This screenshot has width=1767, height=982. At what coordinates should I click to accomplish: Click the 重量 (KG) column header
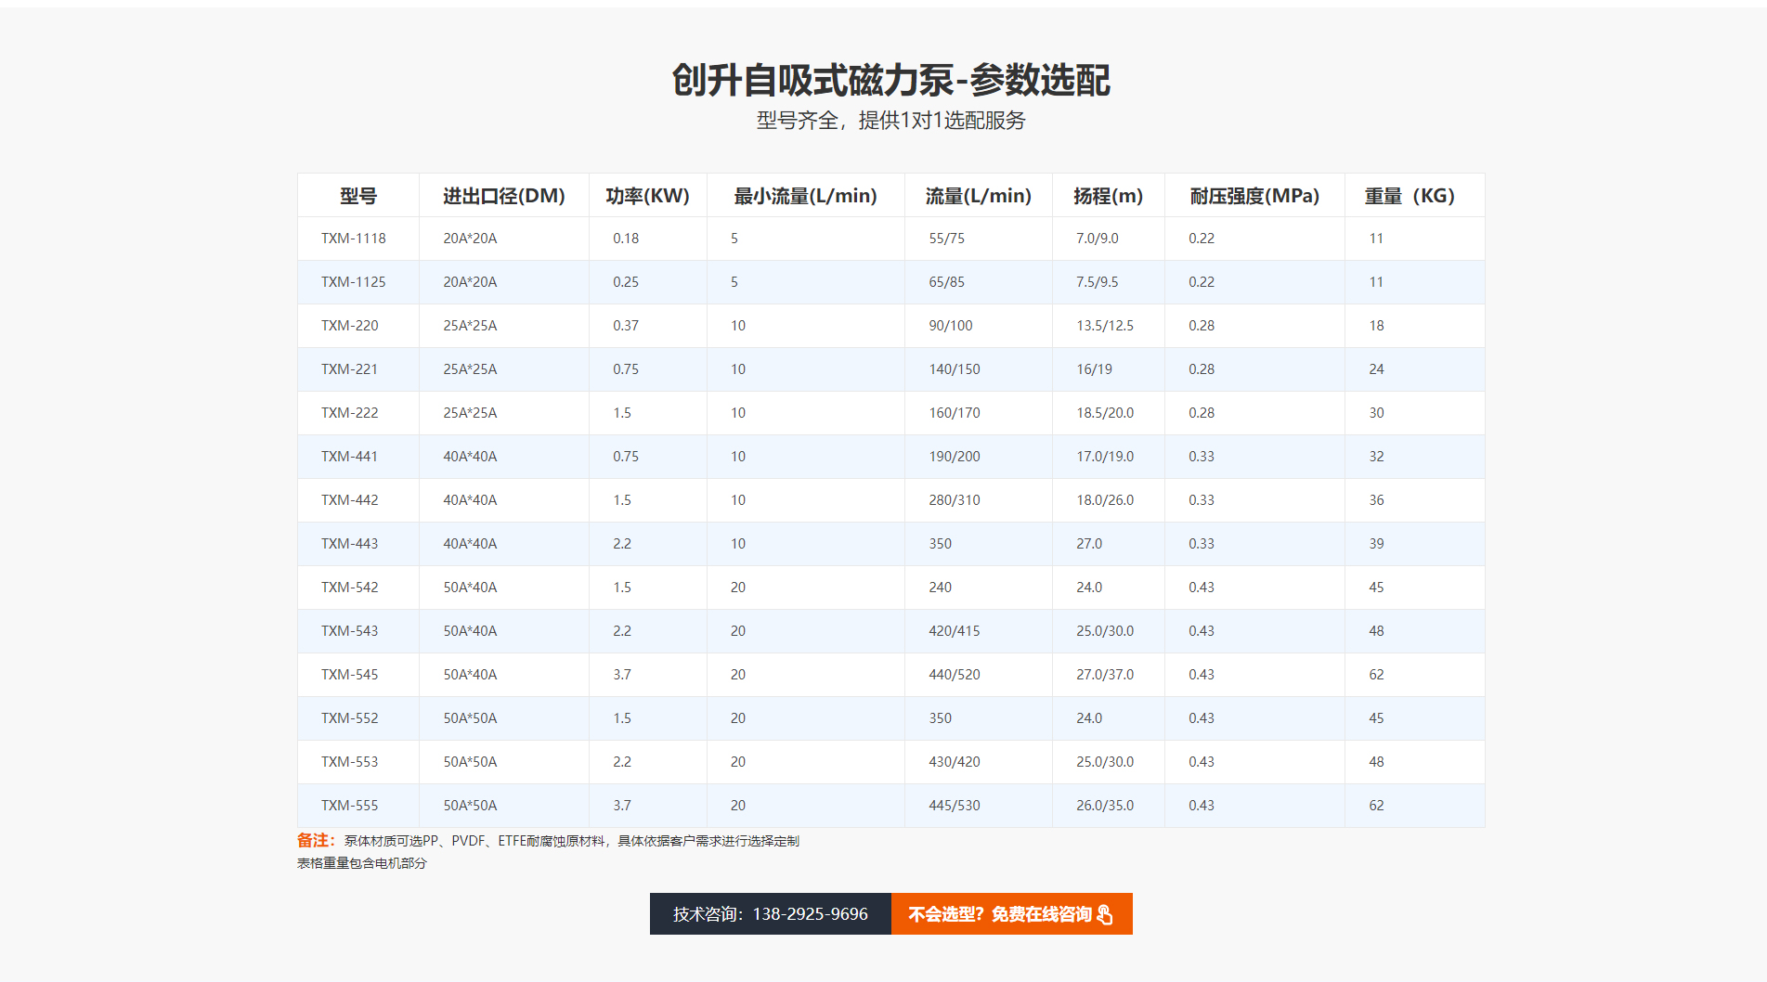(1409, 196)
